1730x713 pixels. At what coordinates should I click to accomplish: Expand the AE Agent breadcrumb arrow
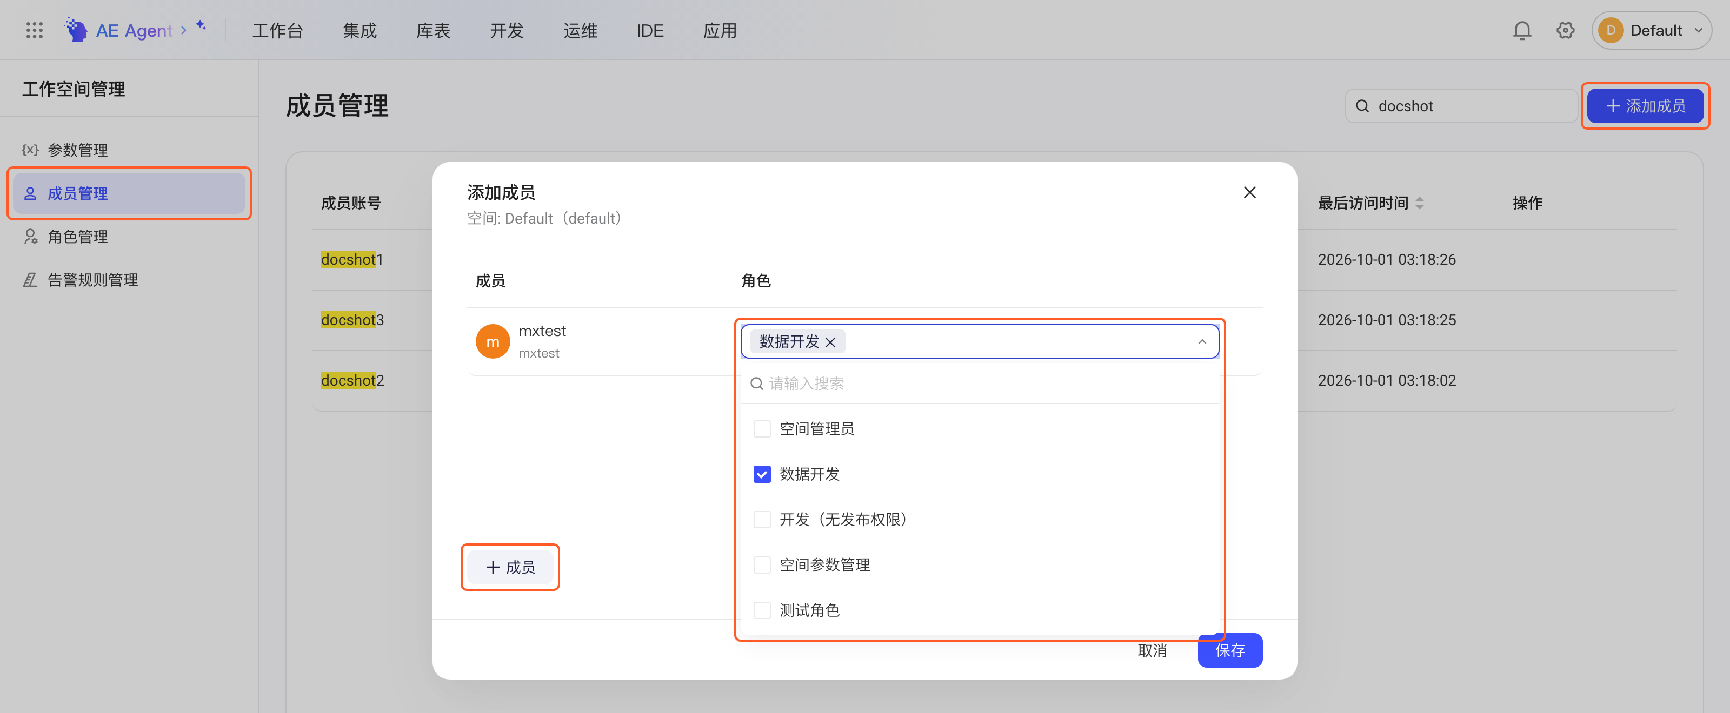[183, 30]
